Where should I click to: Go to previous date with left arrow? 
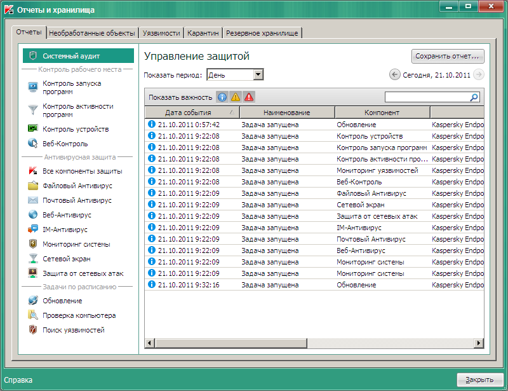[394, 75]
